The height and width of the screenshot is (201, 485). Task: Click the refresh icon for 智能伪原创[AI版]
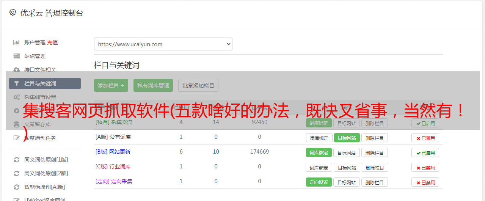pyautogui.click(x=17, y=187)
